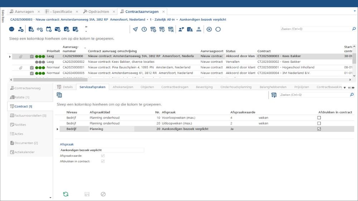358x201 pixels.
Task: Click the top Zoeken search field
Action: [314, 29]
